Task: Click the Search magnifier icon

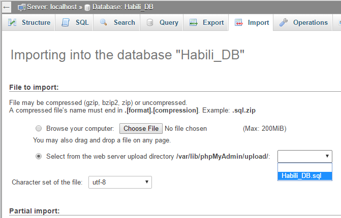Action: pyautogui.click(x=104, y=23)
